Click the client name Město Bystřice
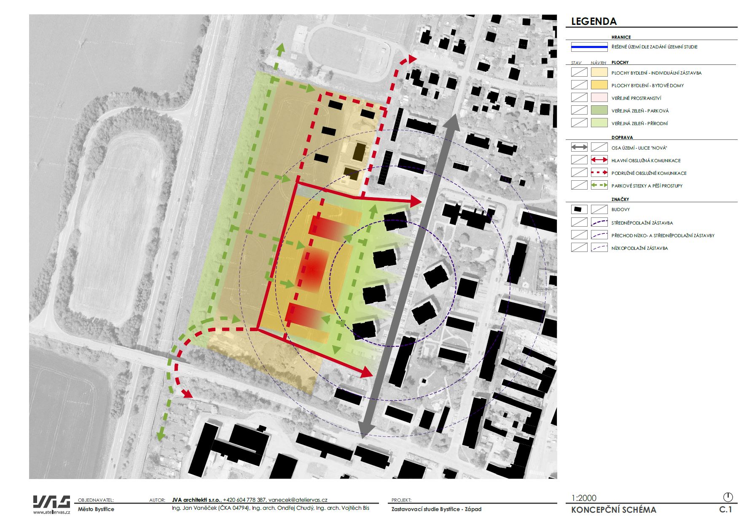The image size is (752, 530). (96, 509)
